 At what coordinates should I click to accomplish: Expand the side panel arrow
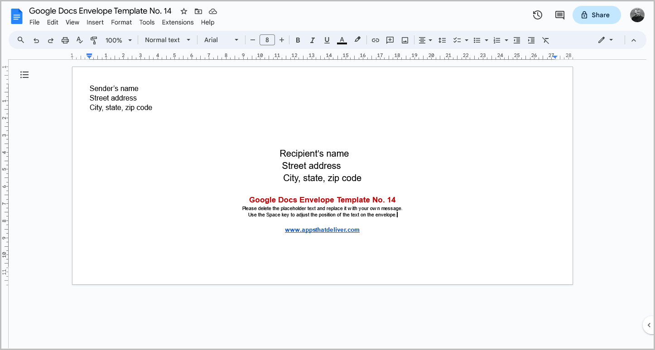coord(649,325)
